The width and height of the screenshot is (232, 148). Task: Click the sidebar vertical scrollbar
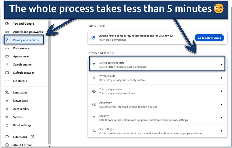point(50,83)
